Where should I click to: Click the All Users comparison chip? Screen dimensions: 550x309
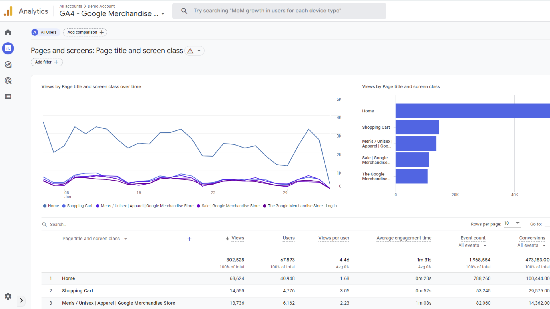(x=46, y=32)
